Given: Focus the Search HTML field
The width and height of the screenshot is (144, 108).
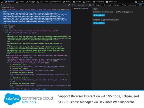Looking at the screenshot, I should (32, 5).
